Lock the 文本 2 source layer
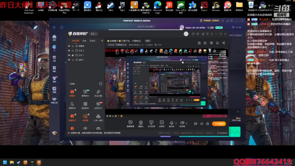This screenshot has height=166, width=295. click(x=73, y=51)
